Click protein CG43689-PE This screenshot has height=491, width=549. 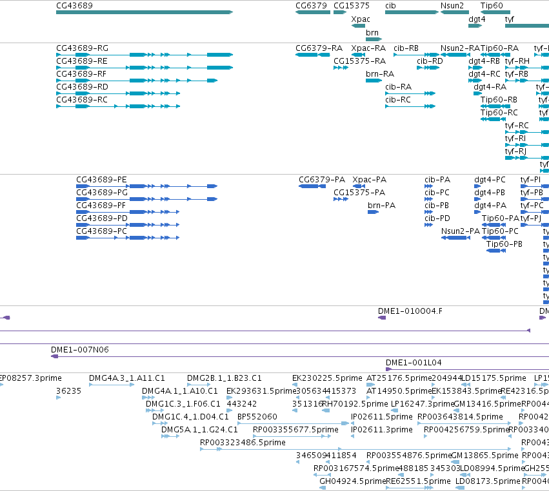(146, 186)
